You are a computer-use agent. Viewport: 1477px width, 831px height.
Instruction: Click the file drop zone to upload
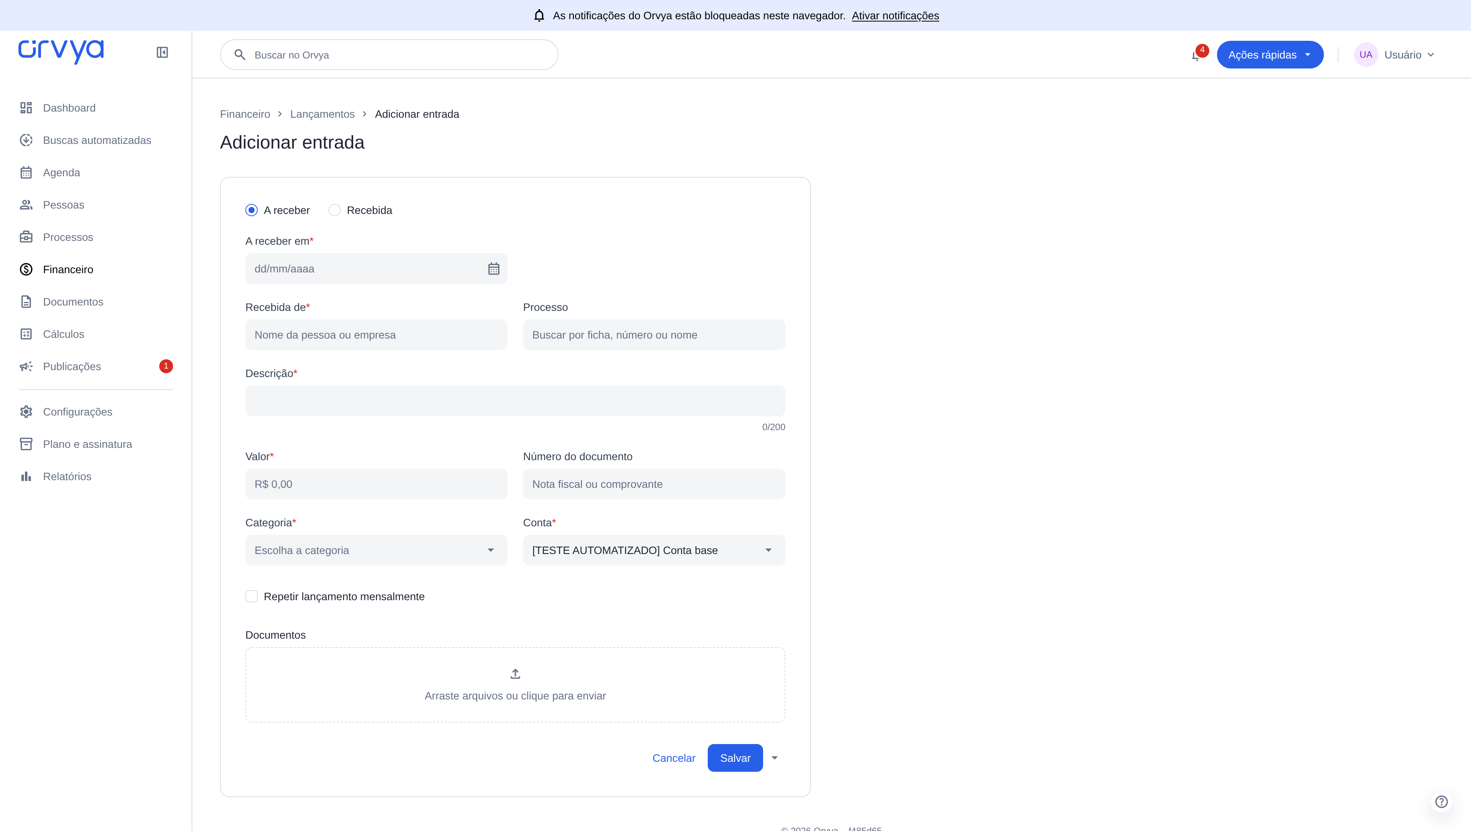click(x=515, y=685)
